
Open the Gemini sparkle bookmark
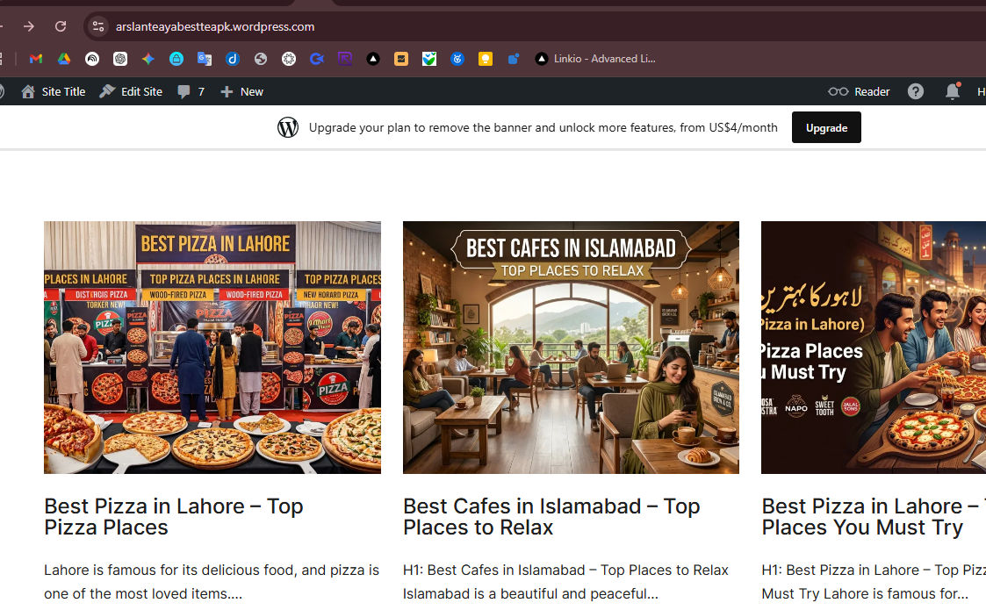[148, 59]
